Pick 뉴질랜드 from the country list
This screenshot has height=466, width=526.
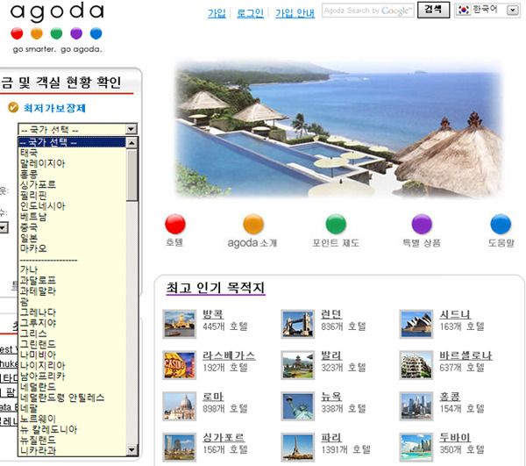coord(72,440)
